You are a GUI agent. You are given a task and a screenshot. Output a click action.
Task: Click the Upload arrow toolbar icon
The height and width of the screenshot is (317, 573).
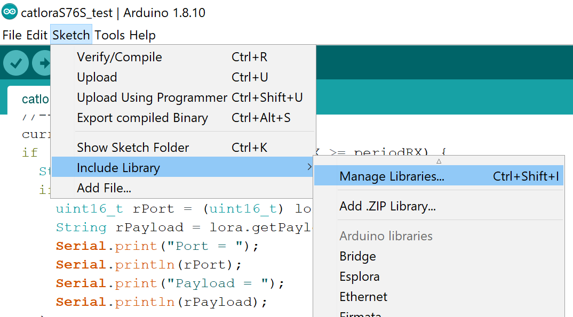click(x=41, y=63)
